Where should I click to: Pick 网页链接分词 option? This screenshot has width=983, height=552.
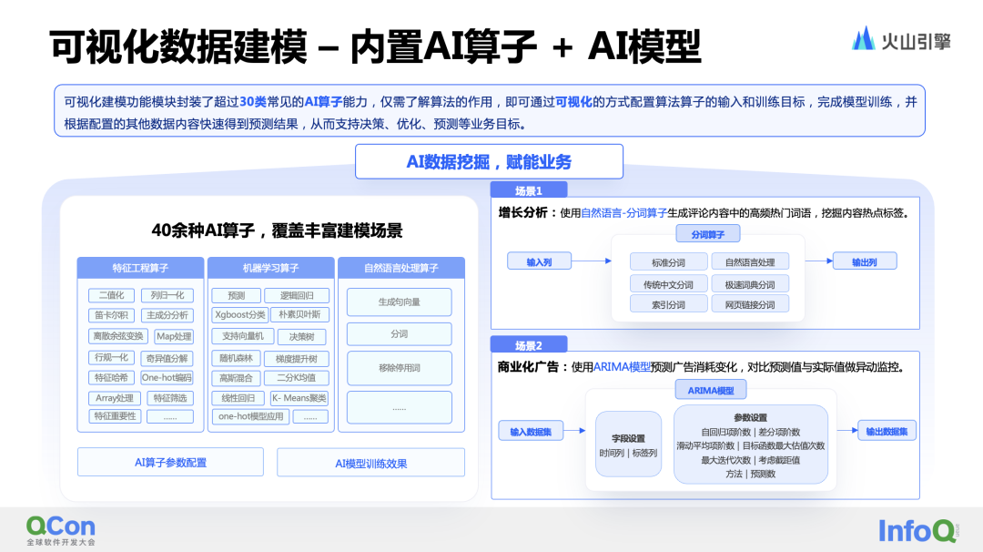coord(750,304)
